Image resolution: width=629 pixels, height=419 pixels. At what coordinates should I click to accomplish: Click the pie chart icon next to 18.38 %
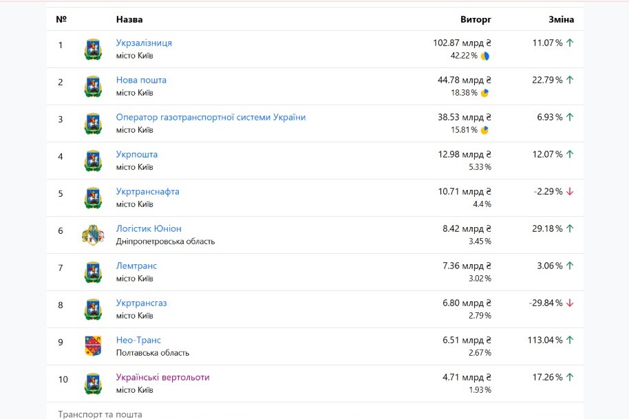(485, 93)
